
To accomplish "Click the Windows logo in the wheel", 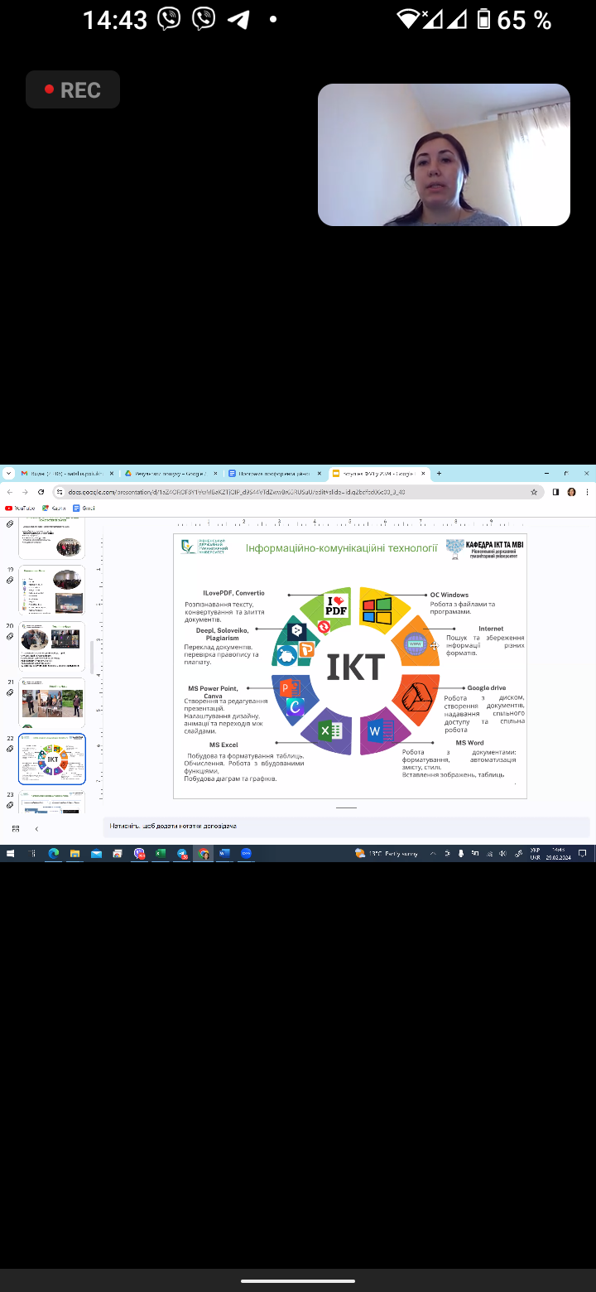I will [377, 611].
